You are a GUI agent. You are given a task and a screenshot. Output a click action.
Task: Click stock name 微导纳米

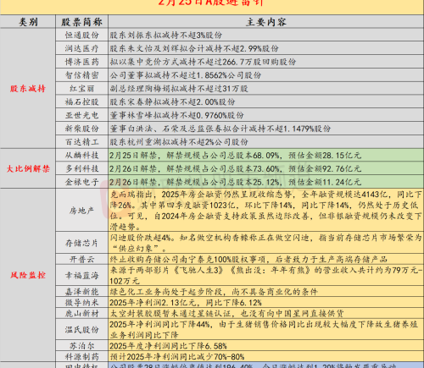[81, 302]
